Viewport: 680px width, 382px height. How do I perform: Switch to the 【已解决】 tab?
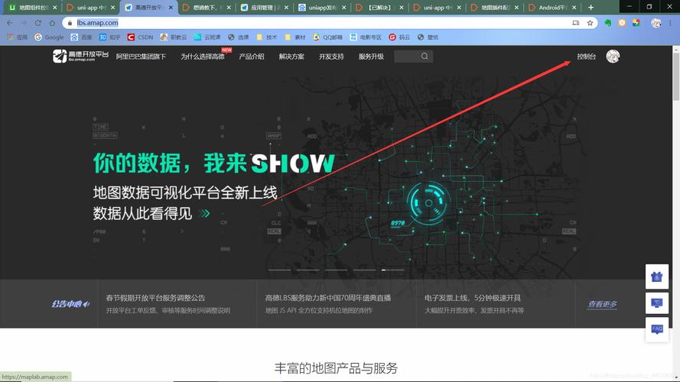click(379, 8)
